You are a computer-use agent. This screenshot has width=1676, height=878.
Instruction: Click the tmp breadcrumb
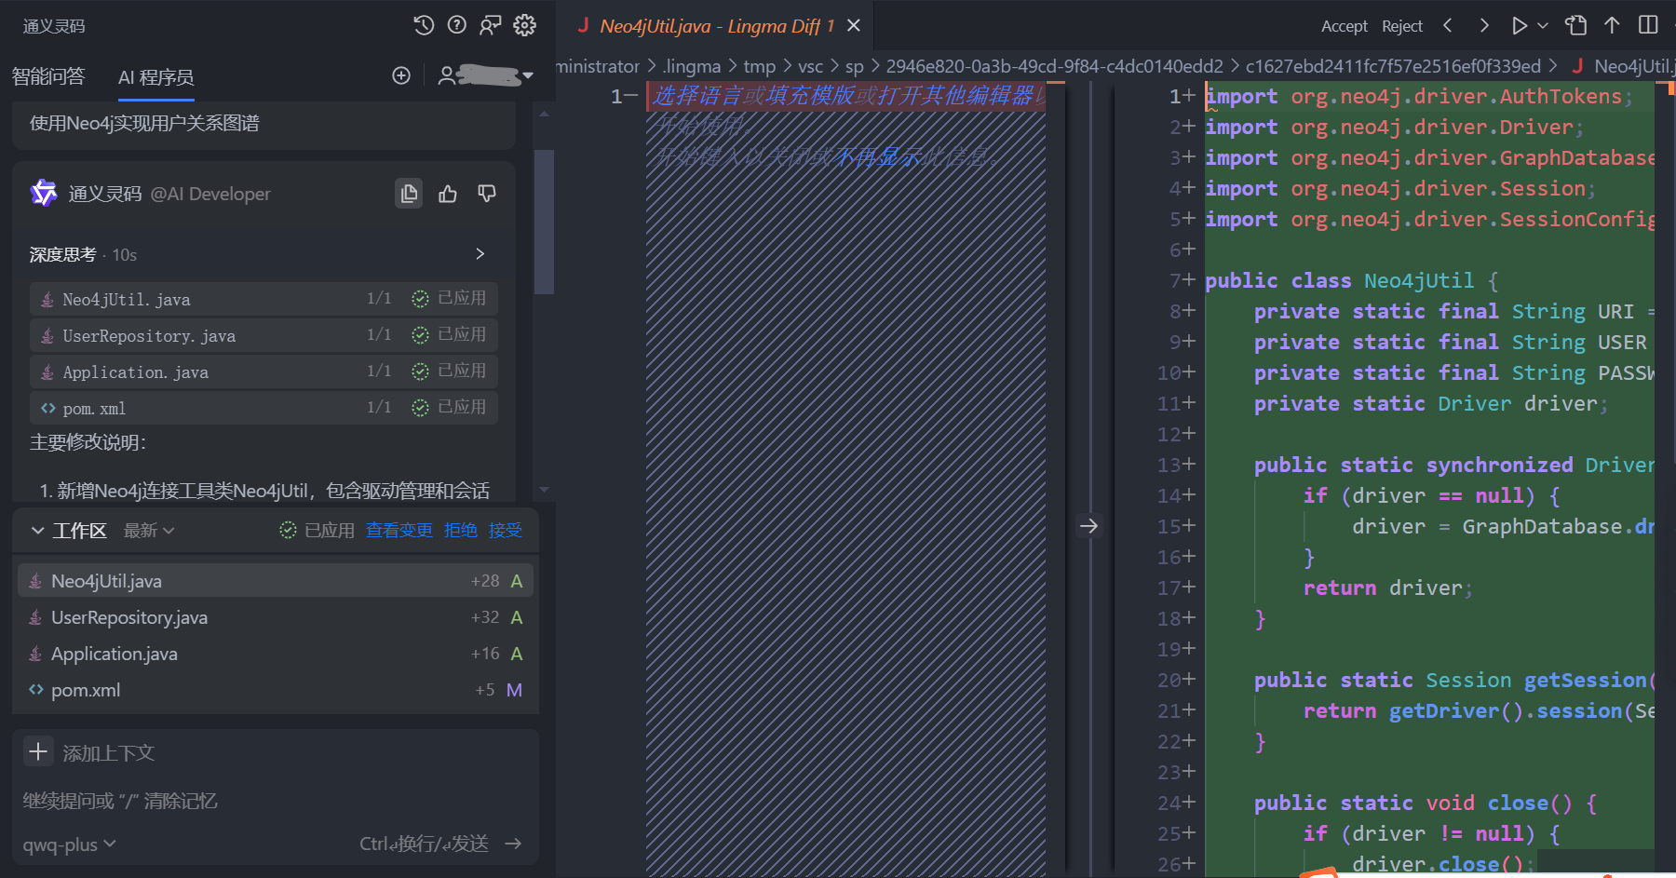click(x=759, y=66)
